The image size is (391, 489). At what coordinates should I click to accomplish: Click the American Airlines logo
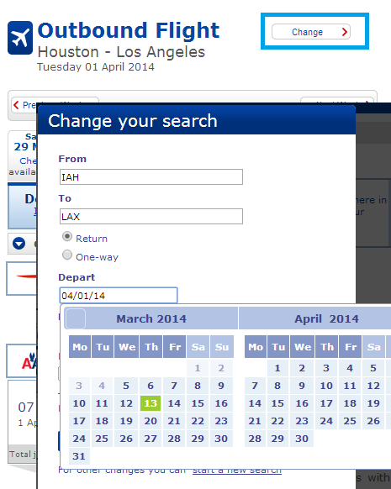[29, 361]
